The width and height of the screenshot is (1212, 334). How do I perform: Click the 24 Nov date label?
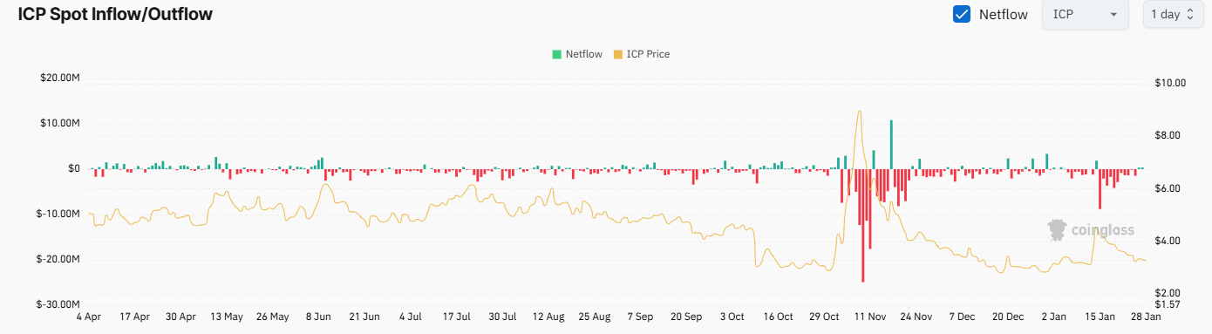click(916, 317)
